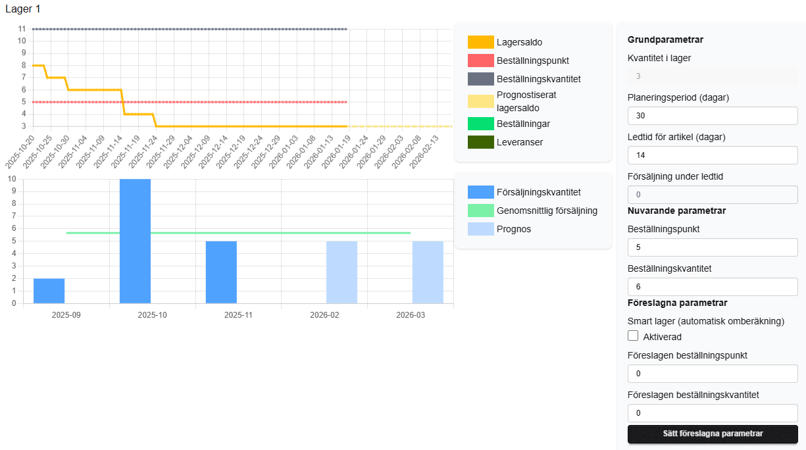Click the 2026-03 forecast bar
Image resolution: width=806 pixels, height=450 pixels.
[x=428, y=272]
